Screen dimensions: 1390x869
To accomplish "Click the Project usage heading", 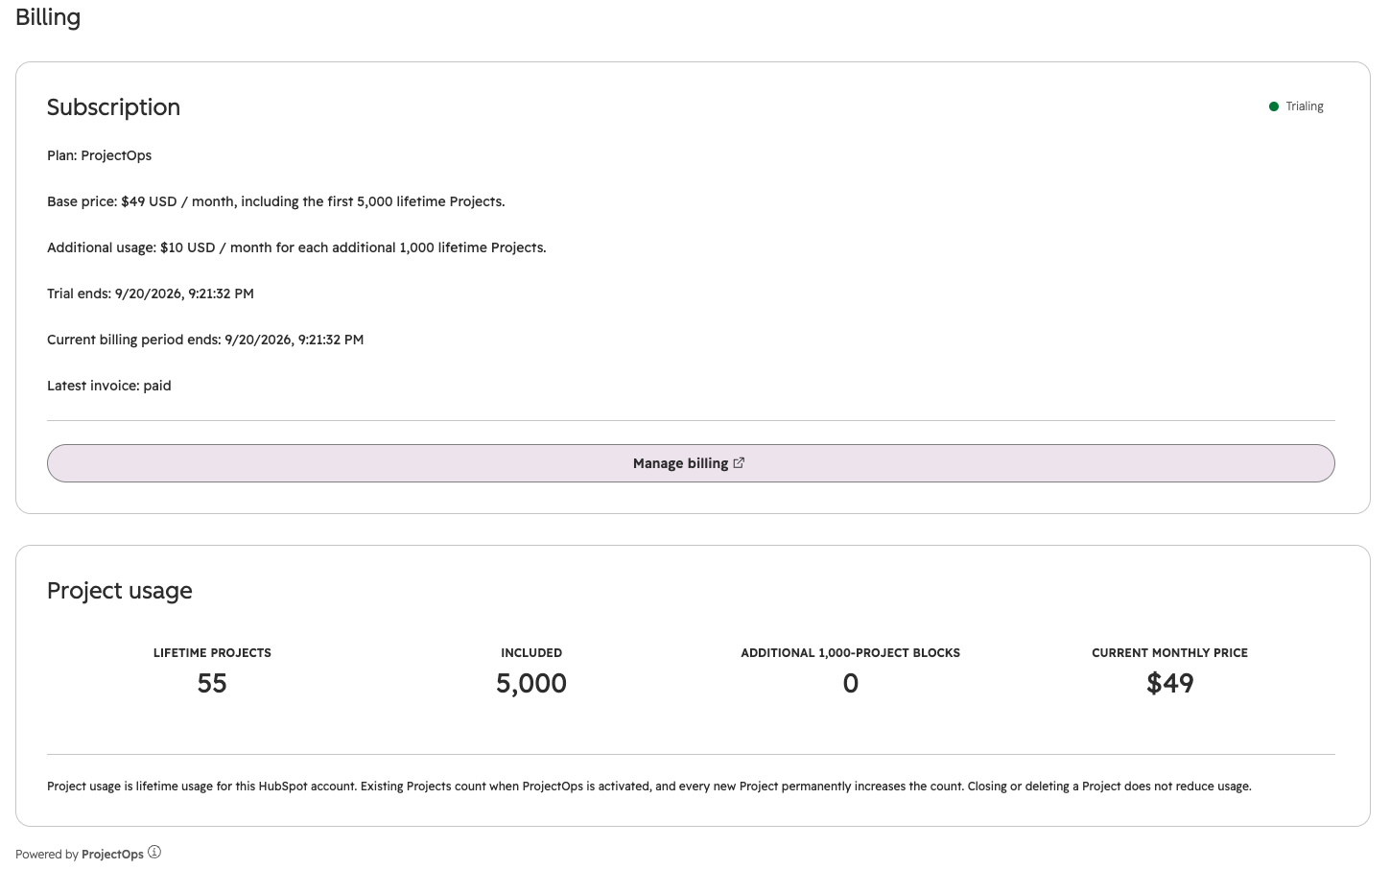I will click(120, 591).
